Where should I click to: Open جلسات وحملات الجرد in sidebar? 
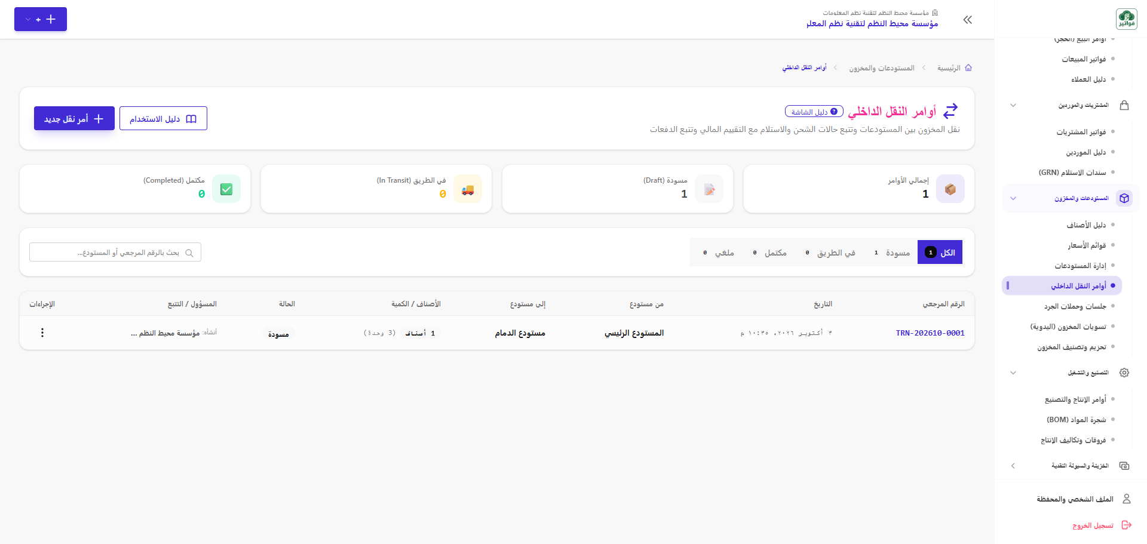[x=1075, y=306]
